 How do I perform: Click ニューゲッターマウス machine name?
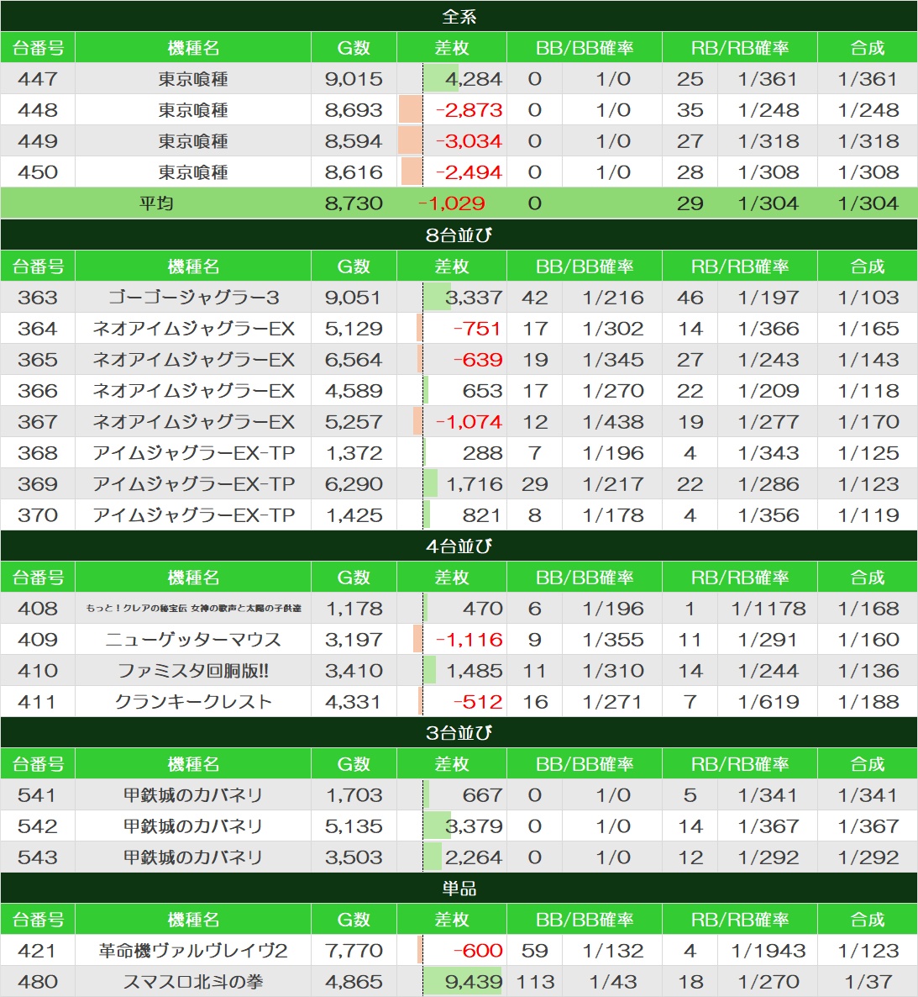point(193,640)
